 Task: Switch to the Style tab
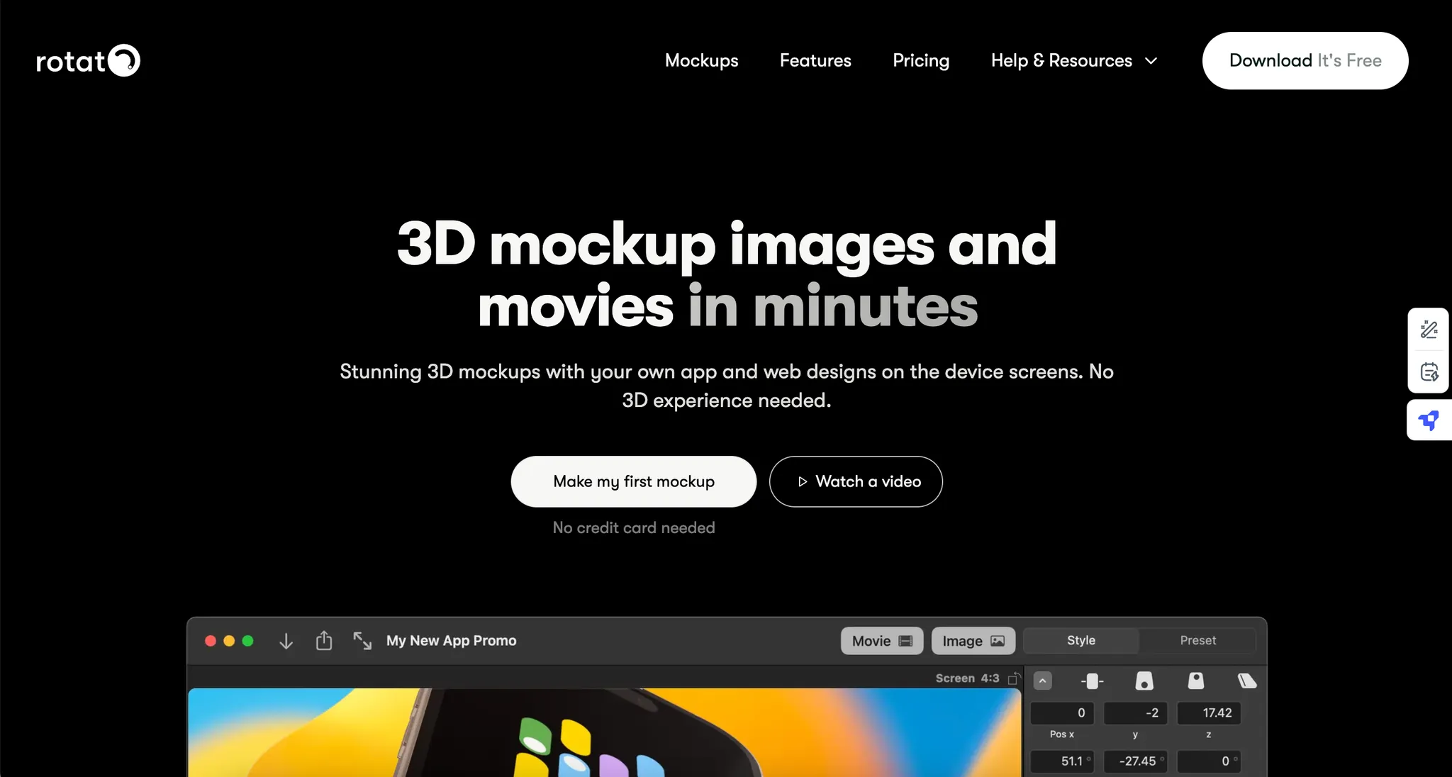1081,640
